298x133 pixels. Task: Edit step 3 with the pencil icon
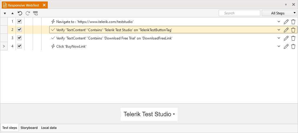(x=286, y=38)
